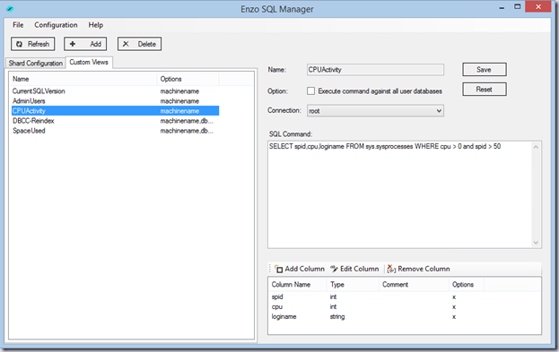Open the Configuration menu
This screenshot has width=559, height=352.
pyautogui.click(x=56, y=25)
